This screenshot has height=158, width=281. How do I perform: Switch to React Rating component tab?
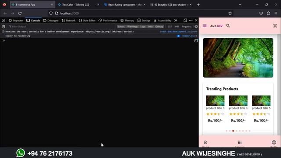point(125,5)
